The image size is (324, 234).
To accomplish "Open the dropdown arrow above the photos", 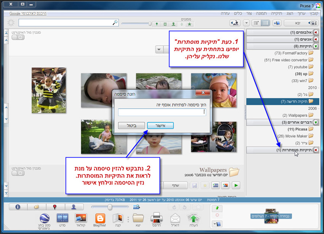I will click(x=159, y=50).
